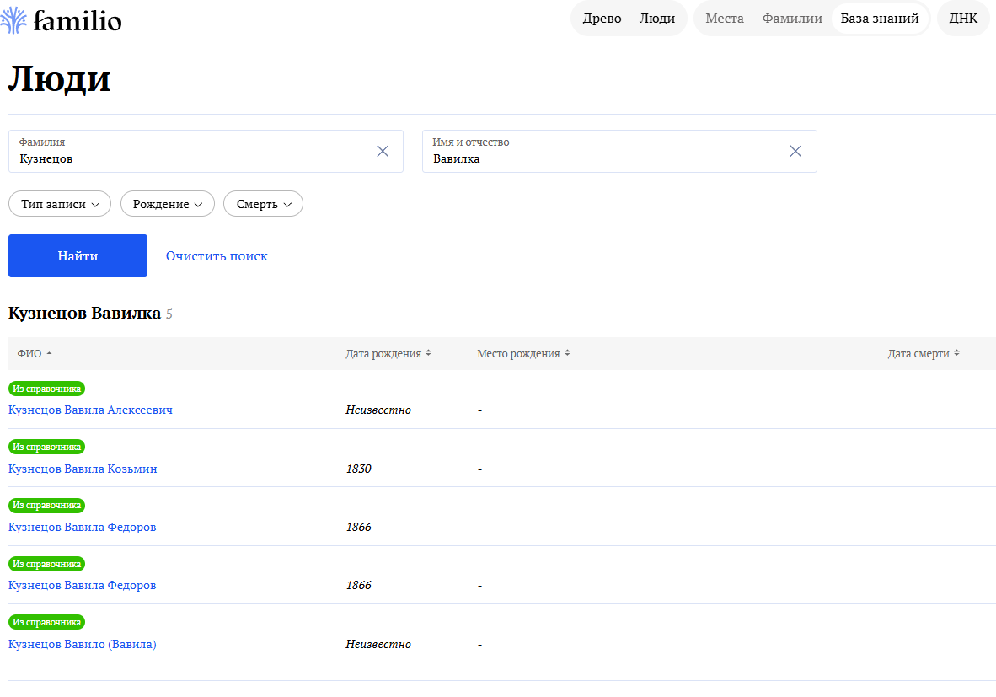Click the familio tree logo icon

(13, 19)
